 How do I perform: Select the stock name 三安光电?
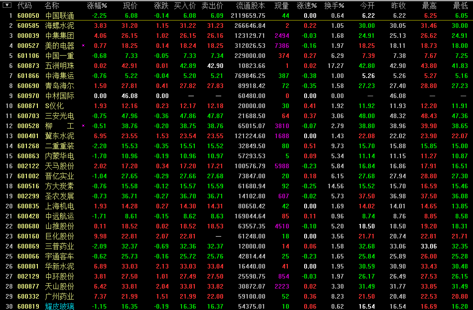click(x=59, y=116)
